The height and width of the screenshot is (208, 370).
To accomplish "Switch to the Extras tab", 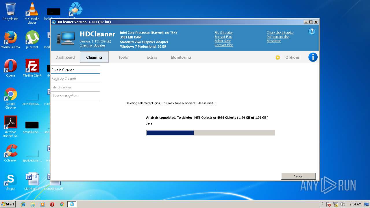I will [x=152, y=57].
